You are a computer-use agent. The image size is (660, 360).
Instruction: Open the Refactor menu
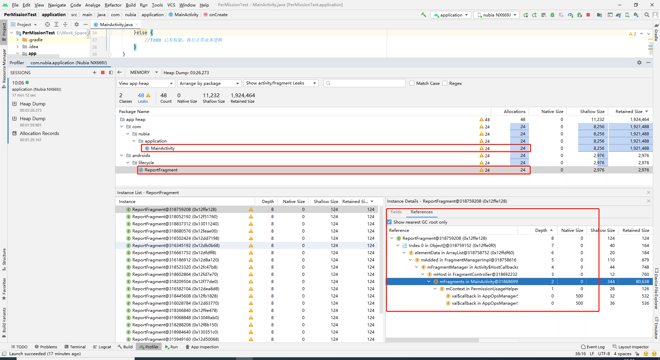click(113, 5)
